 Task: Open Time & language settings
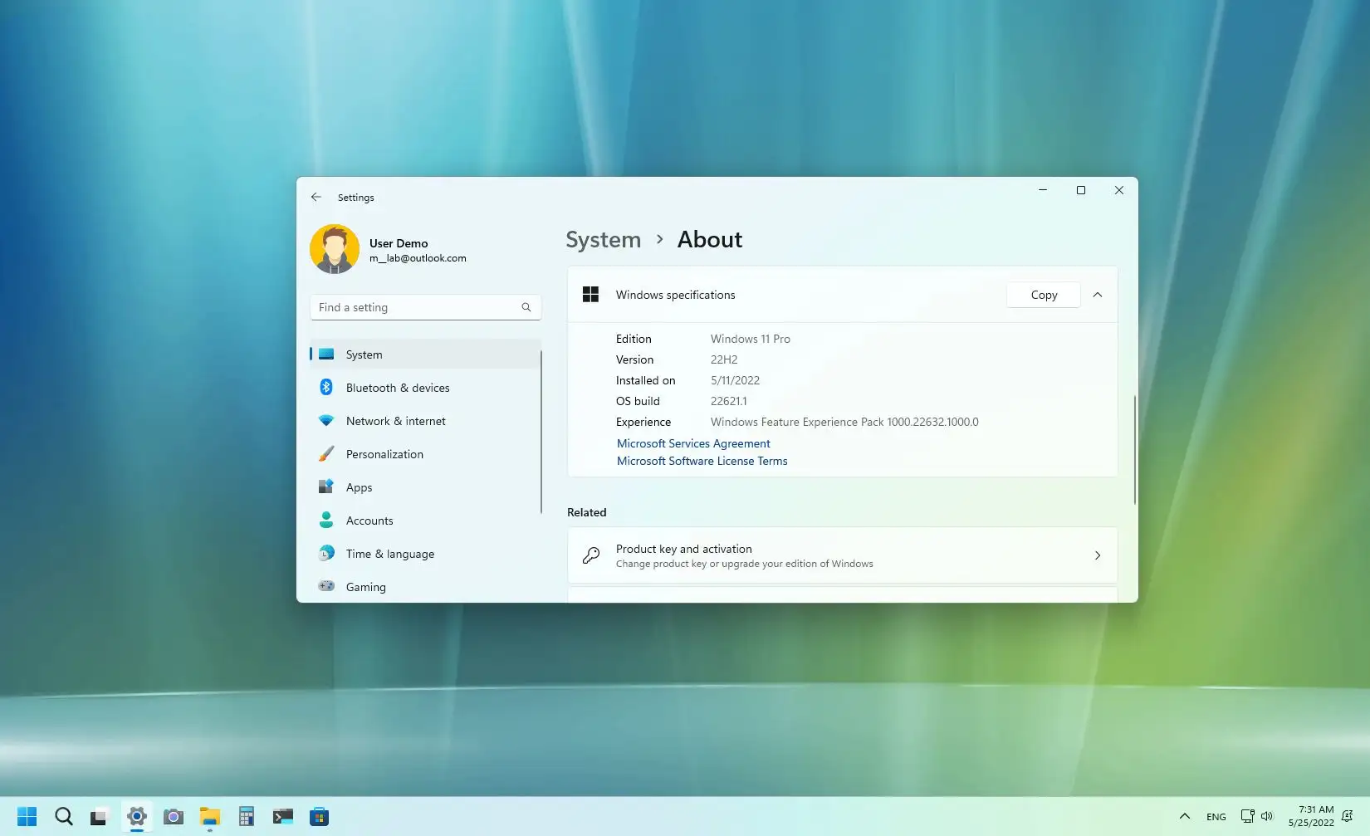click(425, 554)
